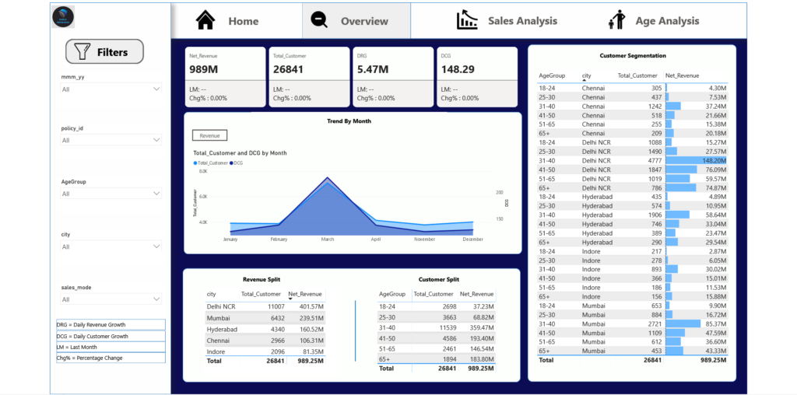
Task: Click DCG = Daily Customer Growth note
Action: tap(111, 336)
